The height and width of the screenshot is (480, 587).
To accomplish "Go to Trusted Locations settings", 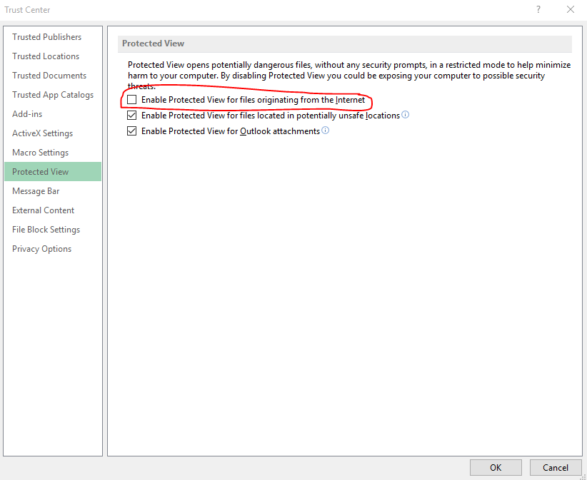I will 46,56.
